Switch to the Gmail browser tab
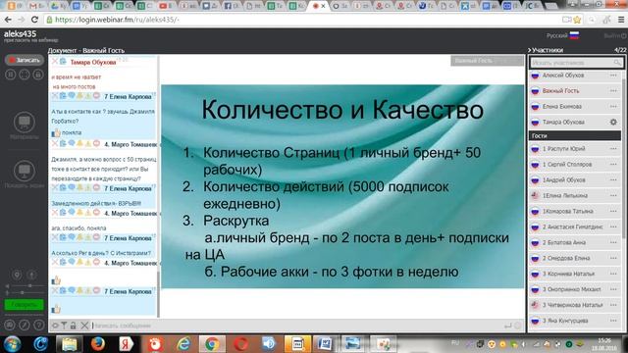This screenshot has height=353, width=628. coord(36,6)
